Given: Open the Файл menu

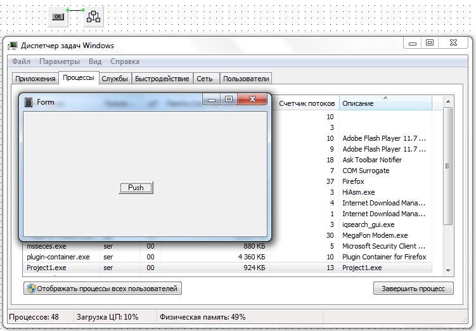Looking at the screenshot, I should 21,62.
